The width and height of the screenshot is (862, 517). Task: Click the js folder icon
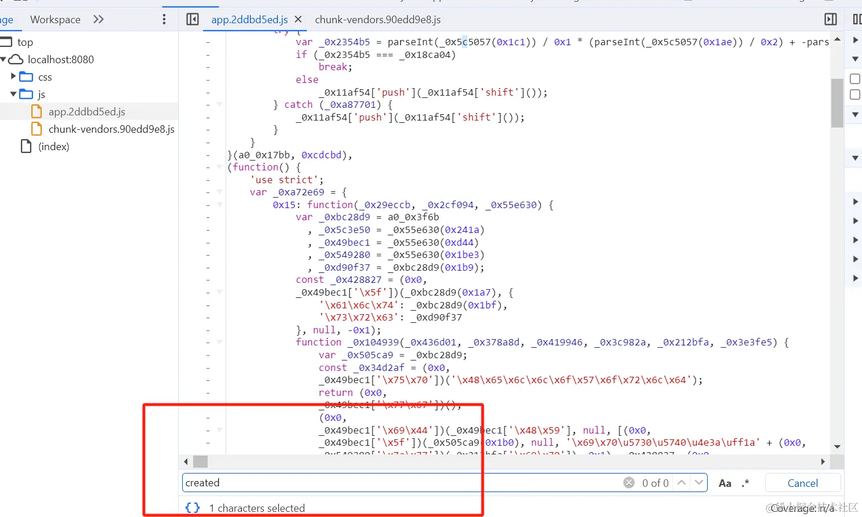(26, 94)
